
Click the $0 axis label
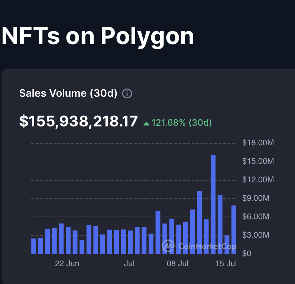tap(247, 254)
